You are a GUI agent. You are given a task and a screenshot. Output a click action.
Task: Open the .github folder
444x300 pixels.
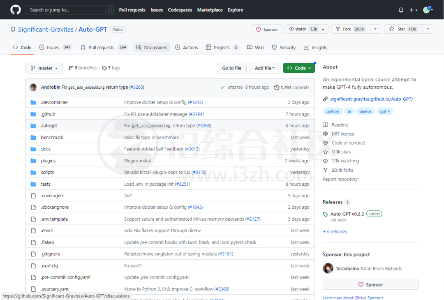48,114
